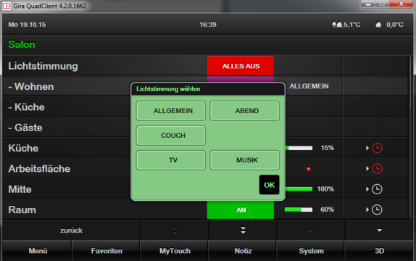Click the - Küche sub-row label

tap(26, 107)
